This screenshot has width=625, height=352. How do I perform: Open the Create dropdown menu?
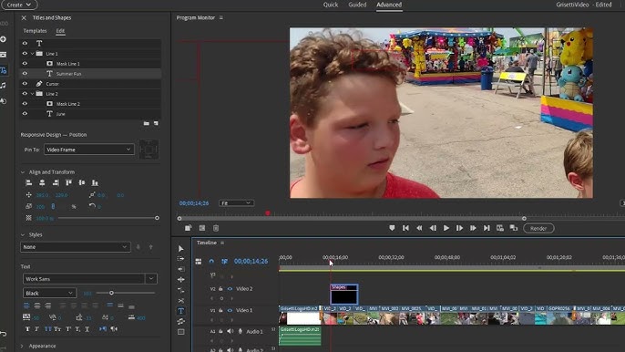(x=19, y=5)
